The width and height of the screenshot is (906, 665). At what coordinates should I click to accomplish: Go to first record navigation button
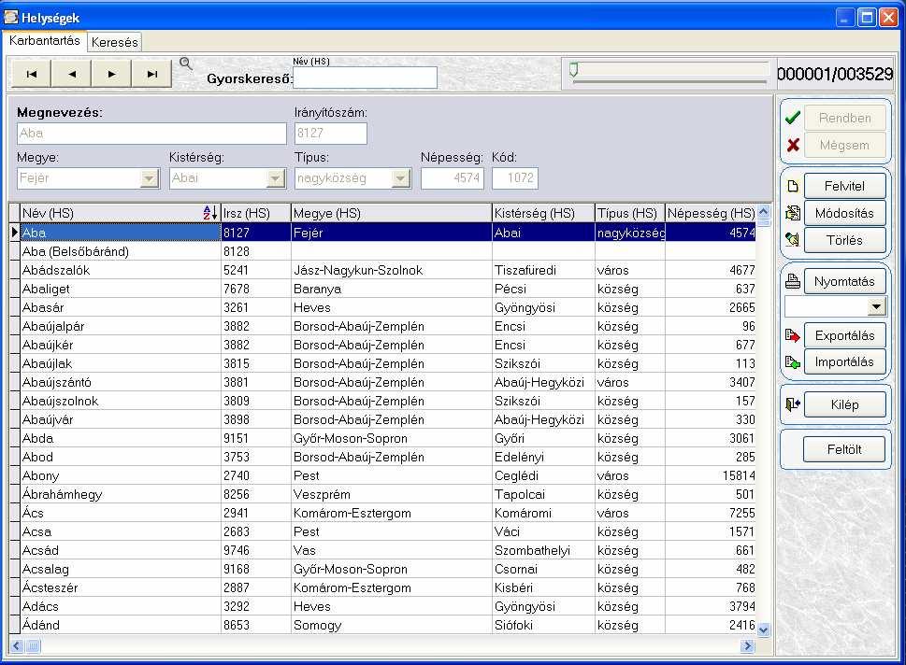click(31, 74)
